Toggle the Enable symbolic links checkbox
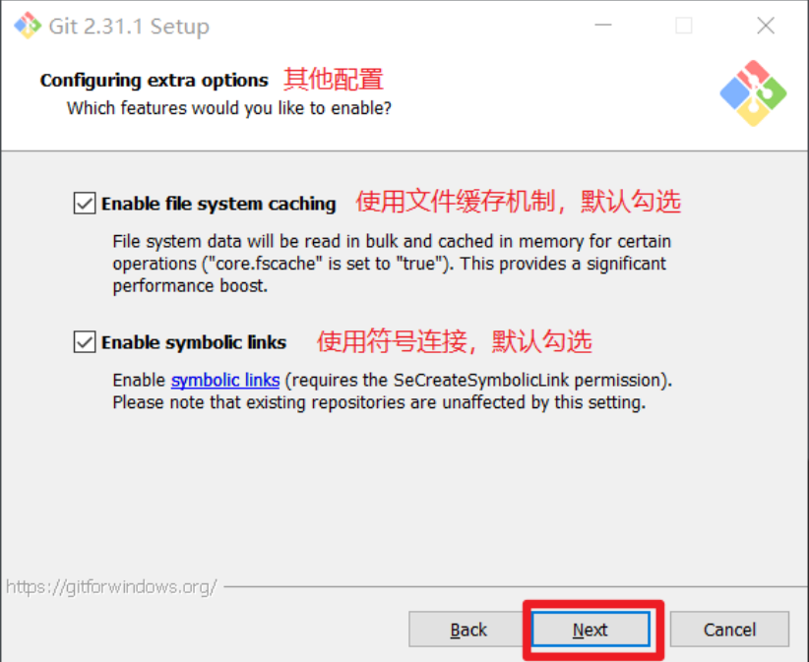The height and width of the screenshot is (662, 809). tap(85, 342)
